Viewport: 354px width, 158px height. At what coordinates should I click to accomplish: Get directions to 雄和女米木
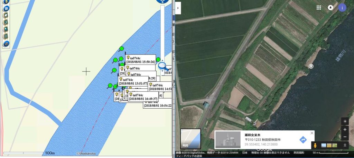pyautogui.click(x=303, y=139)
